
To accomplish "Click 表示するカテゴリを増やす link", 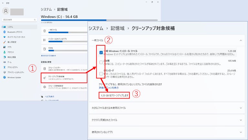I will tap(48, 56).
